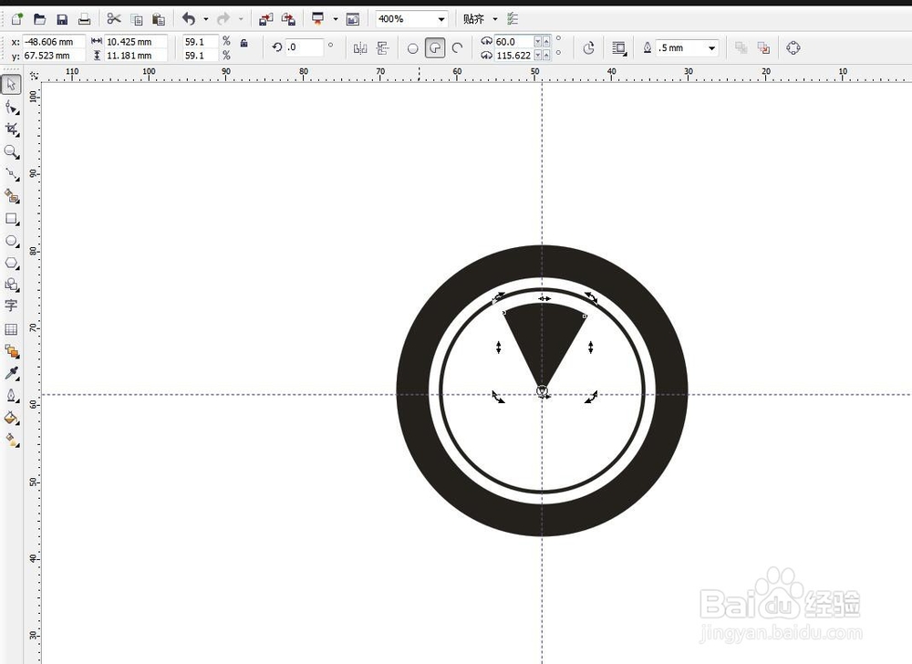Click the Print icon
Viewport: 912px width, 664px height.
coord(84,19)
